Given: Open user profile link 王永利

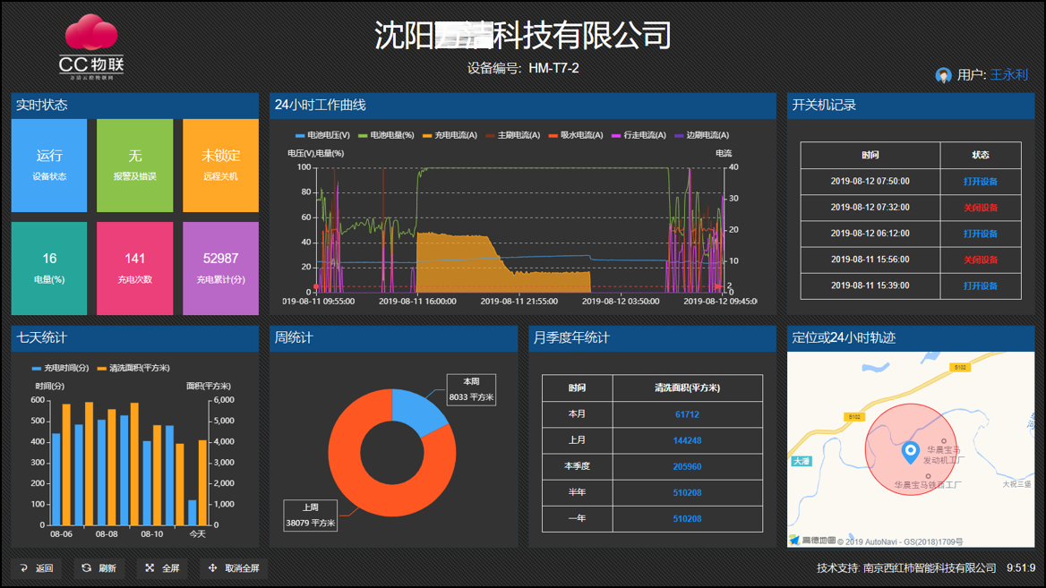Looking at the screenshot, I should click(1008, 75).
